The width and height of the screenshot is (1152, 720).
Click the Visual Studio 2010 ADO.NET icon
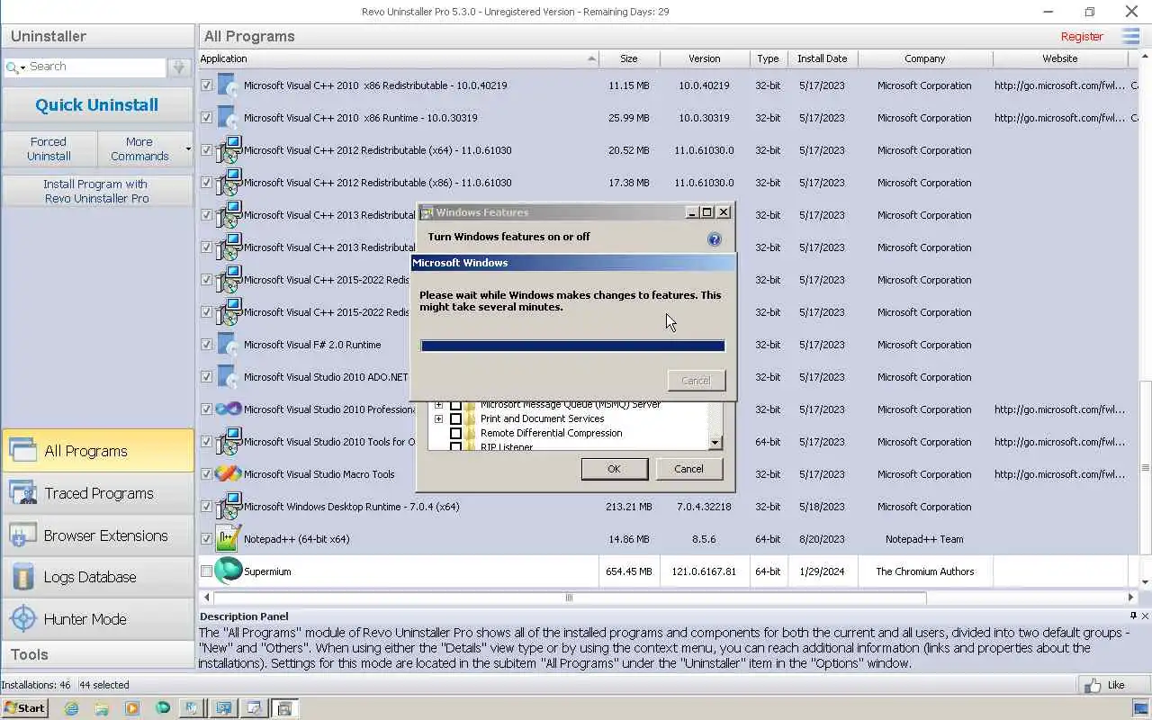pos(229,377)
